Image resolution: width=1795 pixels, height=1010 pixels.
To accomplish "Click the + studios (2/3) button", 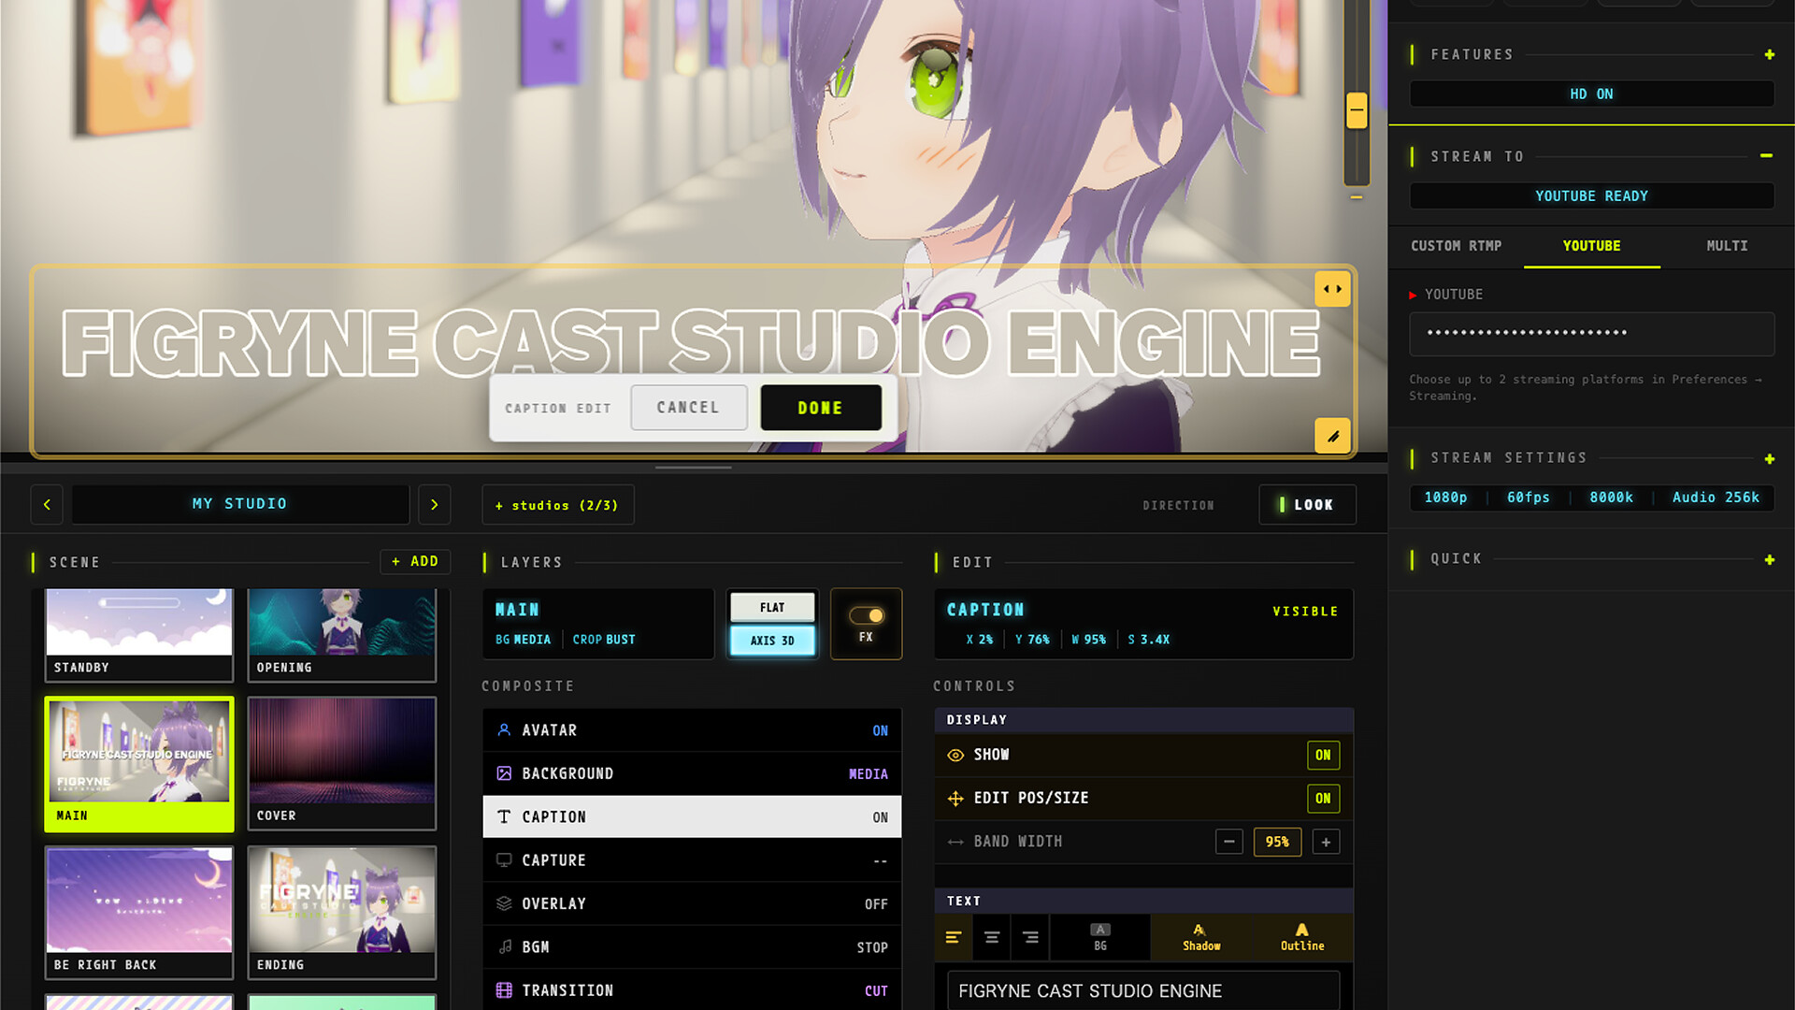I will 557,505.
